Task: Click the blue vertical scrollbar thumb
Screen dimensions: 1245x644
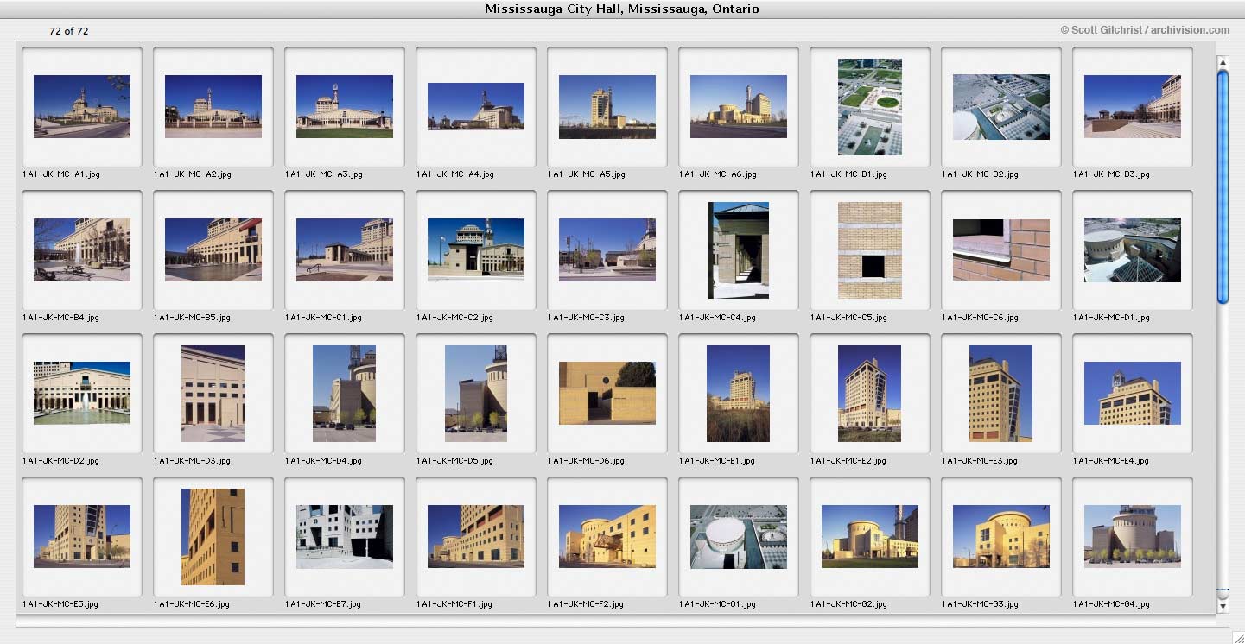Action: [1223, 186]
